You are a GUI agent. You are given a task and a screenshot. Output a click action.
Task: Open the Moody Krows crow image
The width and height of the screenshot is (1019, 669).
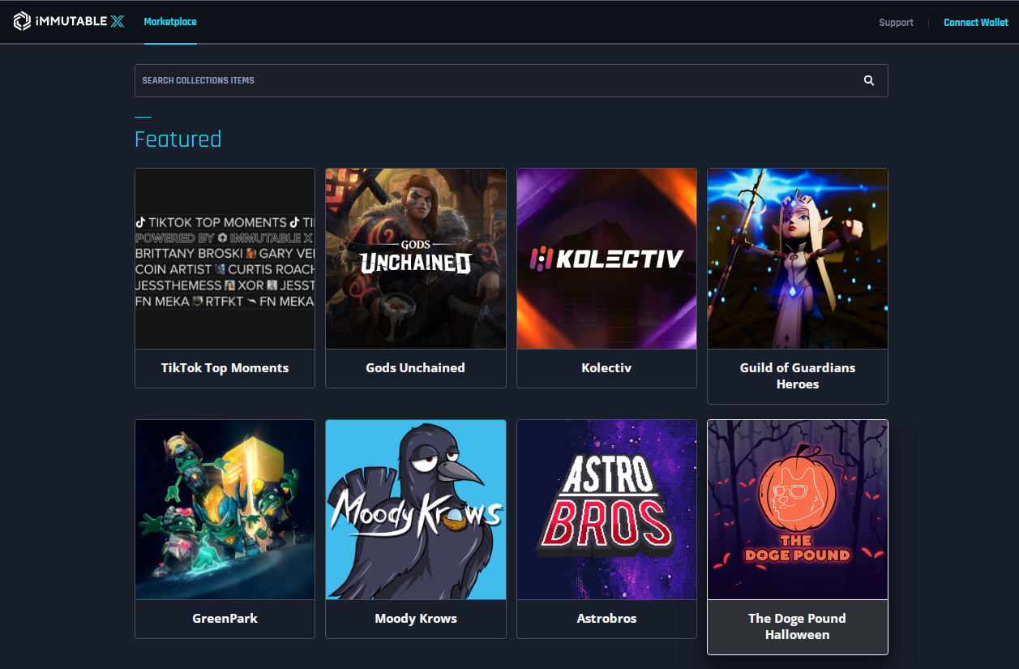click(416, 510)
